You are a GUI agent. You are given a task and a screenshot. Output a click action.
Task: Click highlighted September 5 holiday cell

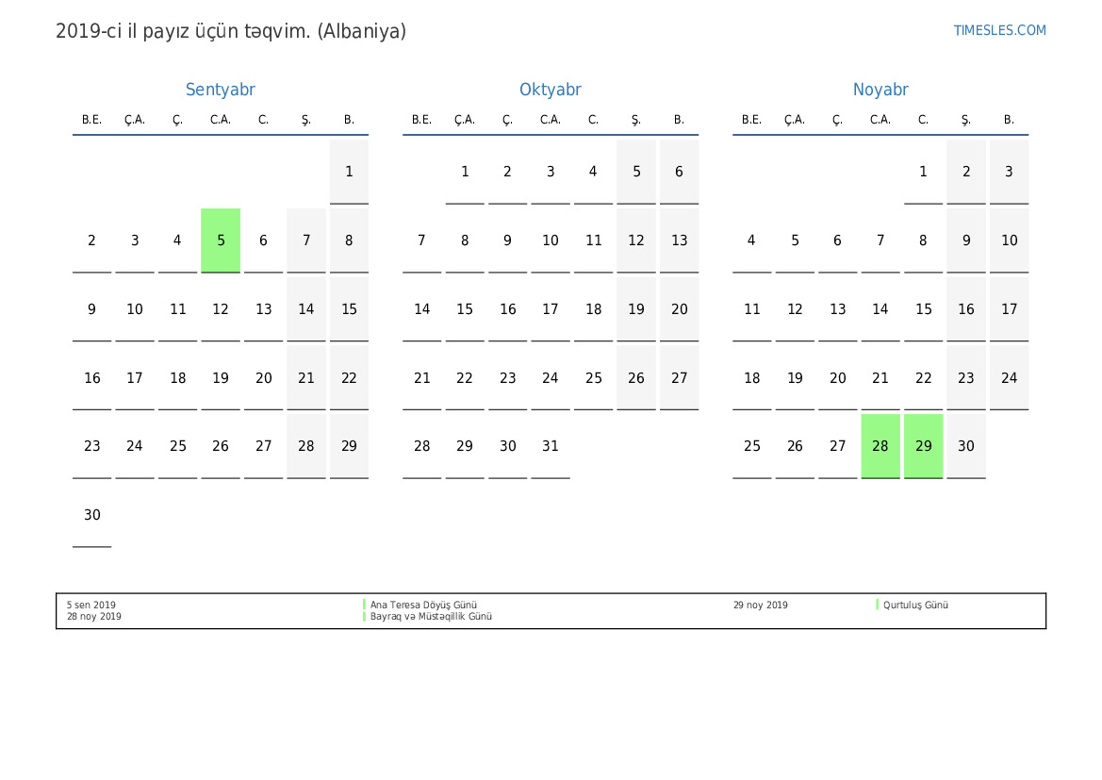(x=221, y=241)
